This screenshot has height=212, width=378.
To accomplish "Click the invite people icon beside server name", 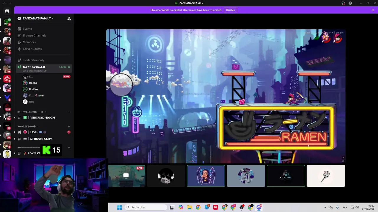I will coord(69,18).
